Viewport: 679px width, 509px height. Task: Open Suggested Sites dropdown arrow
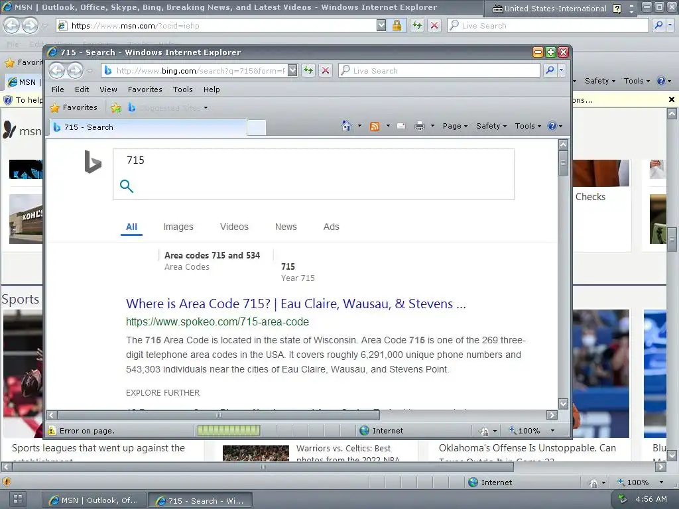tap(206, 108)
